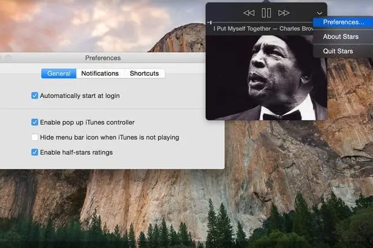Select About Stars in the menu
This screenshot has height=248, width=373.
(x=341, y=37)
